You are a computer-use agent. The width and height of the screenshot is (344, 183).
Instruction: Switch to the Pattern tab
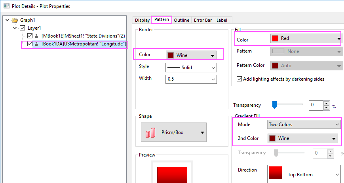click(x=162, y=19)
